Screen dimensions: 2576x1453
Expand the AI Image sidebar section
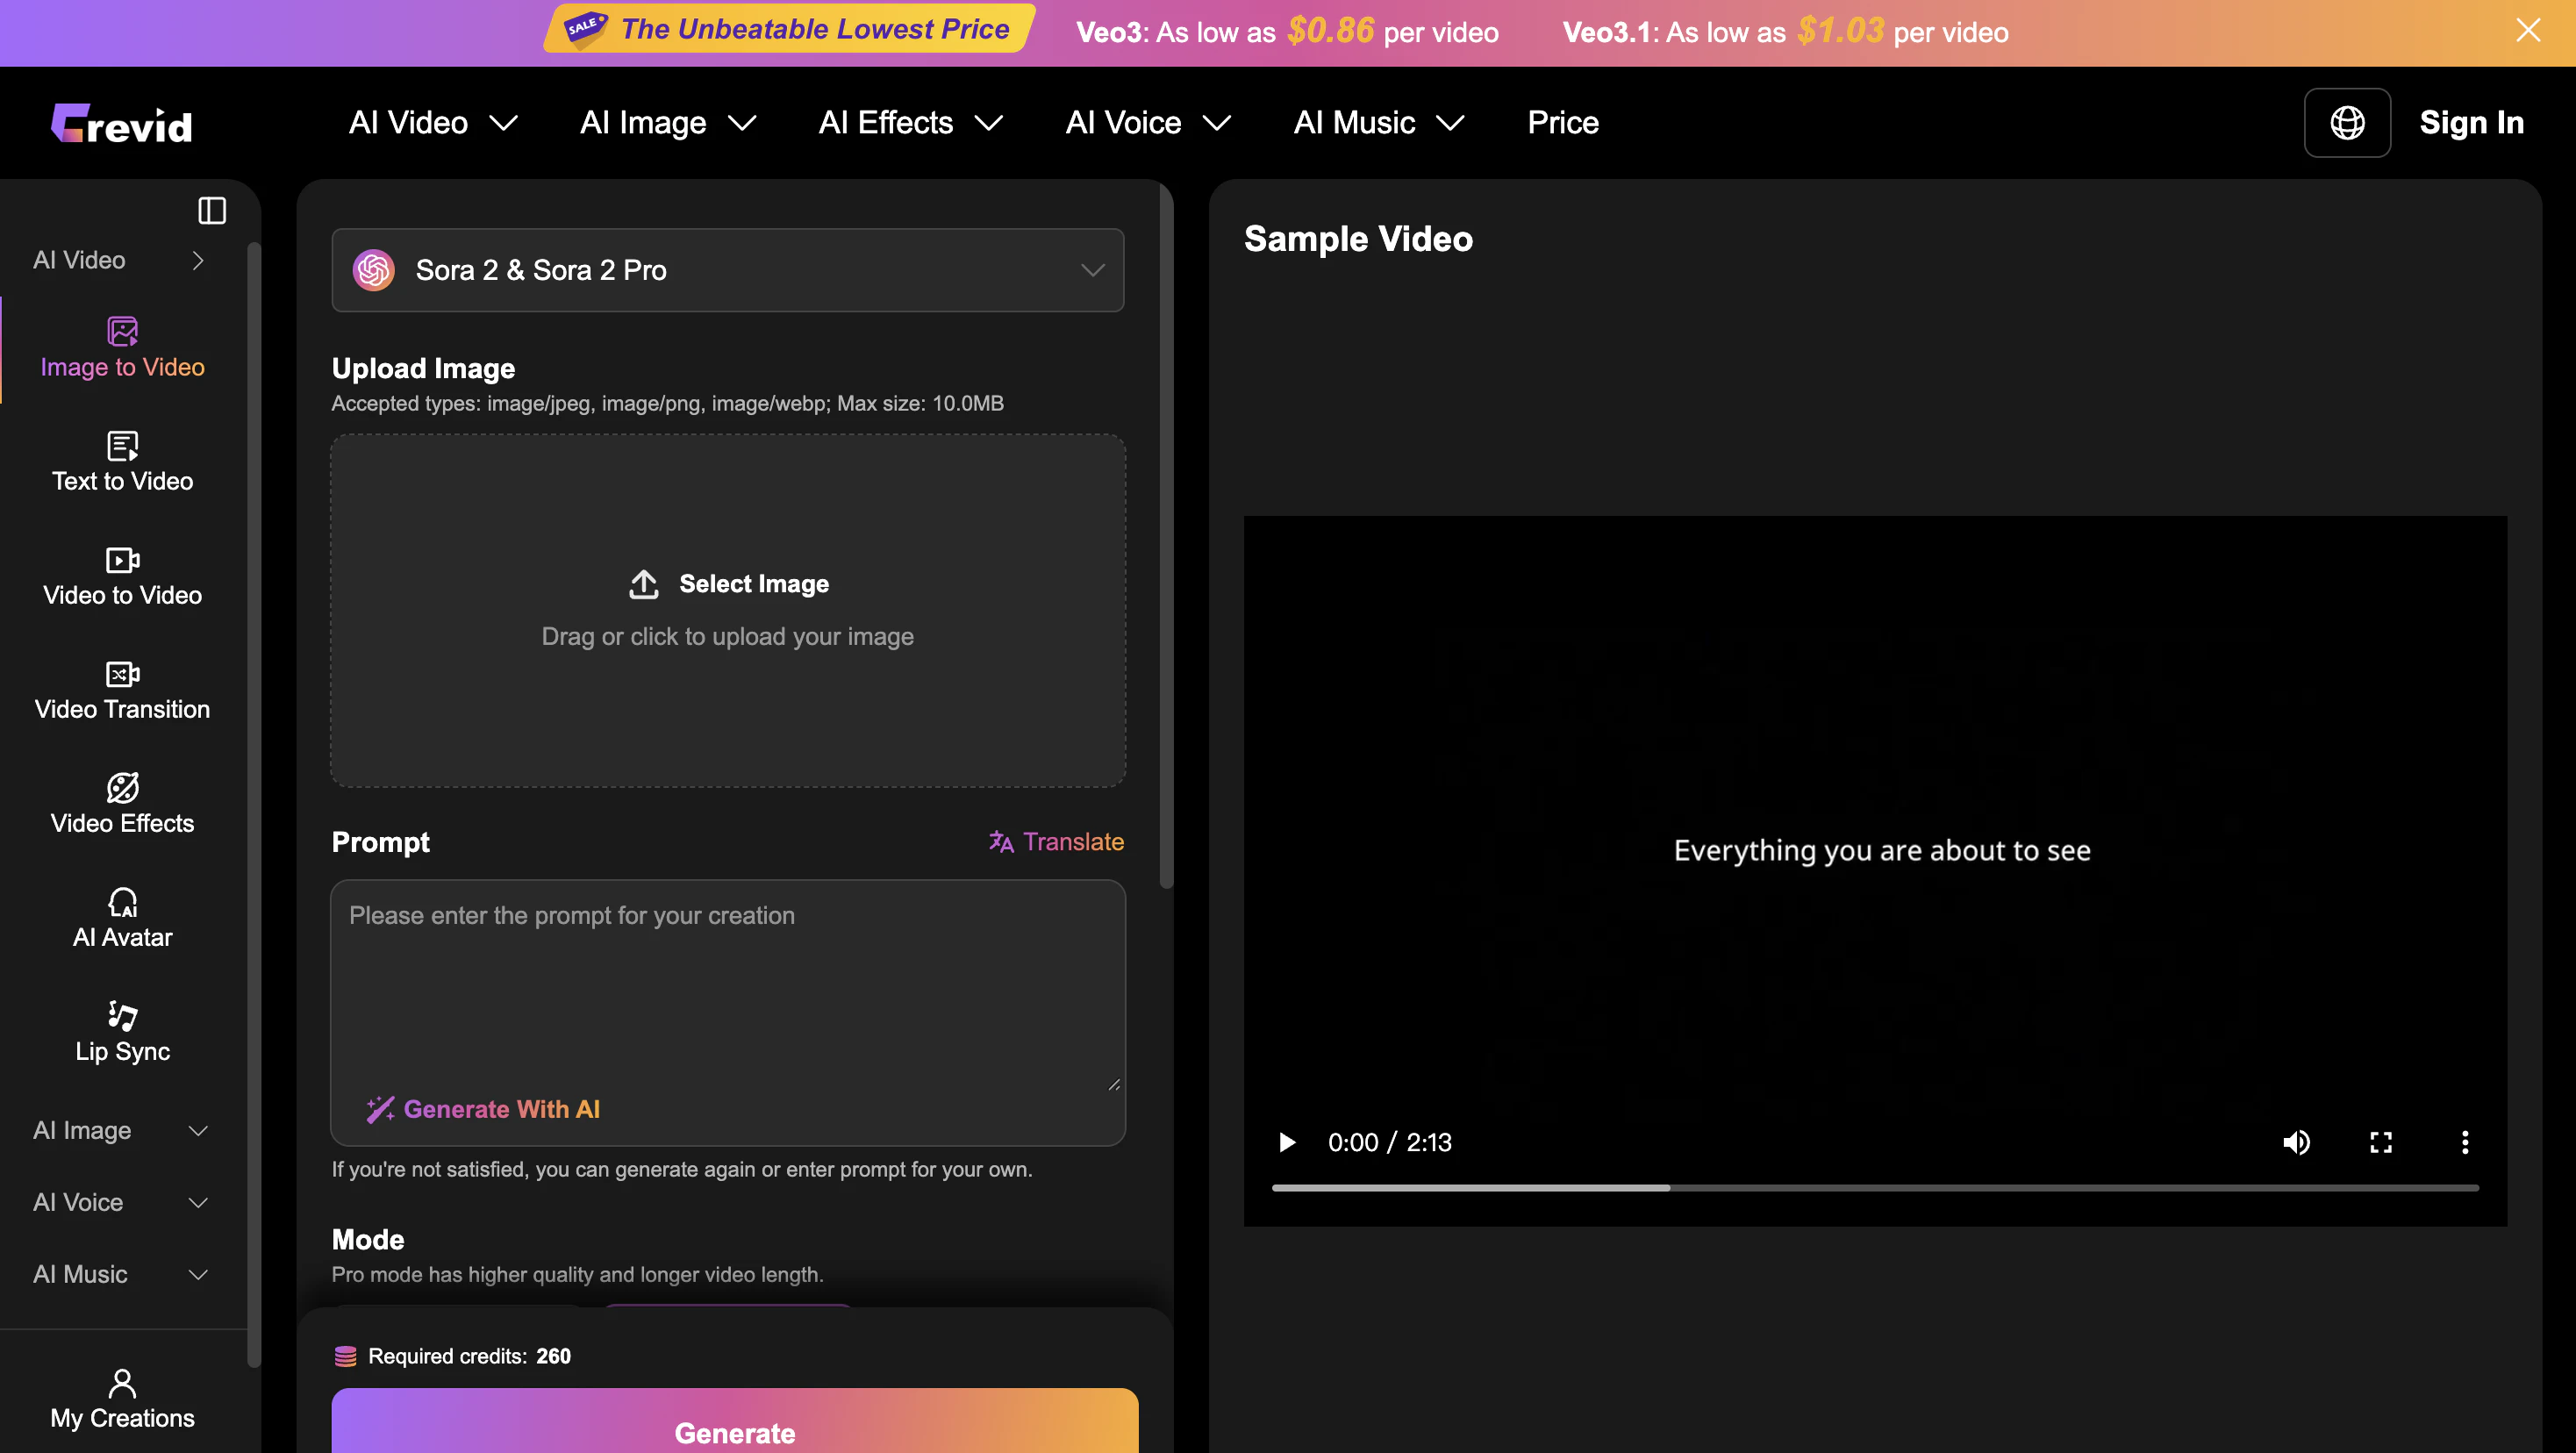pyautogui.click(x=122, y=1130)
